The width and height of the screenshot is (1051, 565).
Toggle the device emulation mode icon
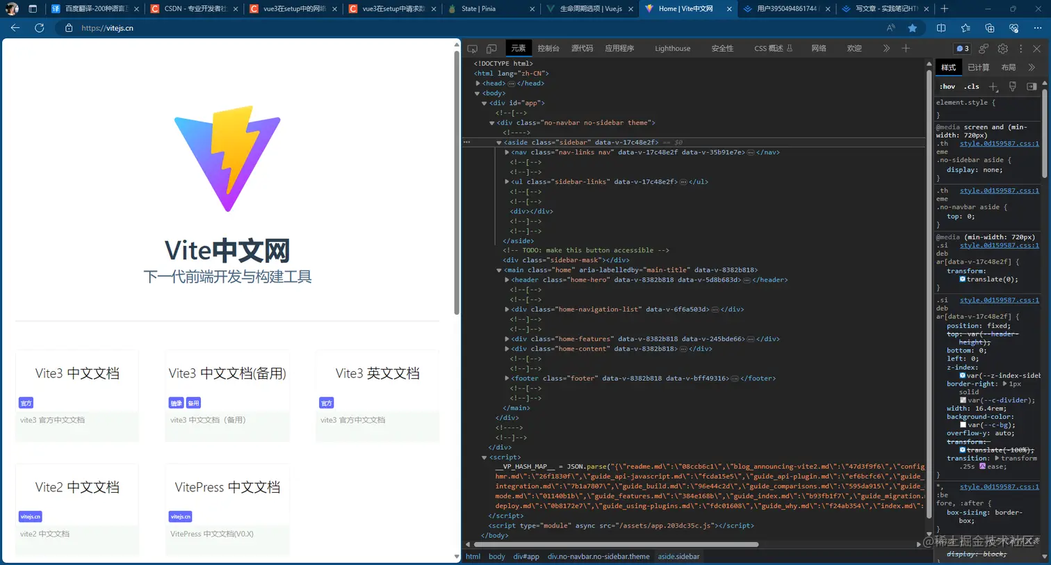click(x=491, y=48)
